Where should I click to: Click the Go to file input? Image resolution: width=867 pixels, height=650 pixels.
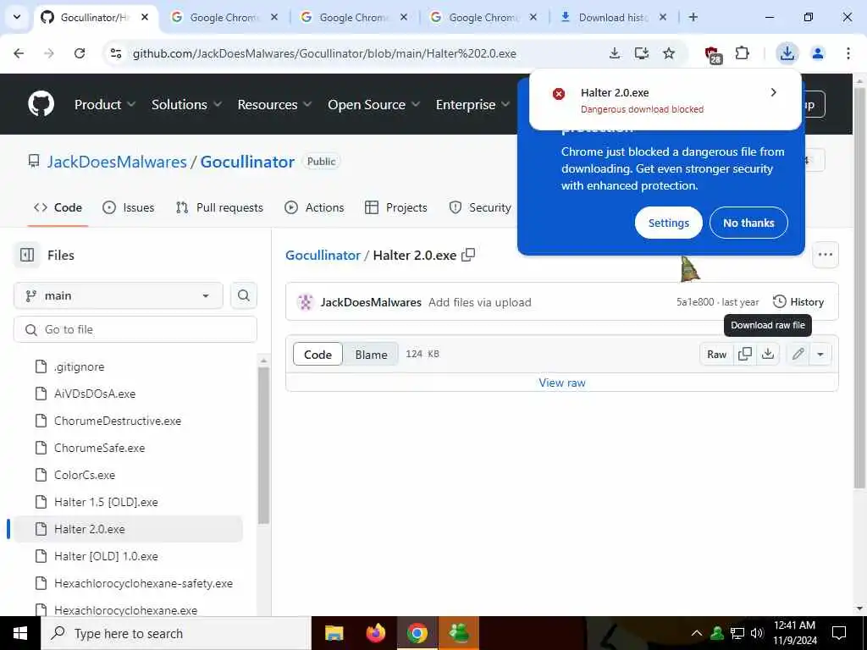point(135,329)
